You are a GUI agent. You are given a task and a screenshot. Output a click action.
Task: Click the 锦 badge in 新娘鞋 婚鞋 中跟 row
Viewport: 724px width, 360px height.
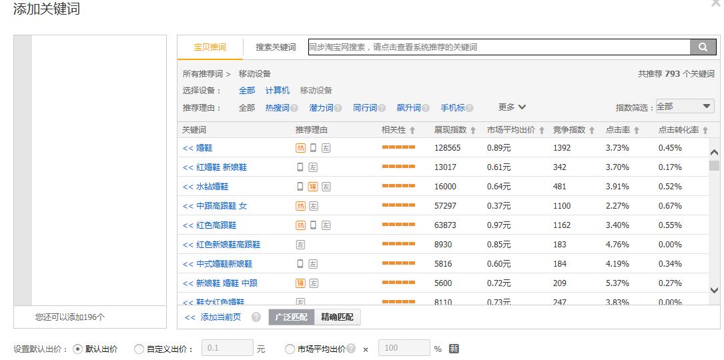(x=300, y=283)
